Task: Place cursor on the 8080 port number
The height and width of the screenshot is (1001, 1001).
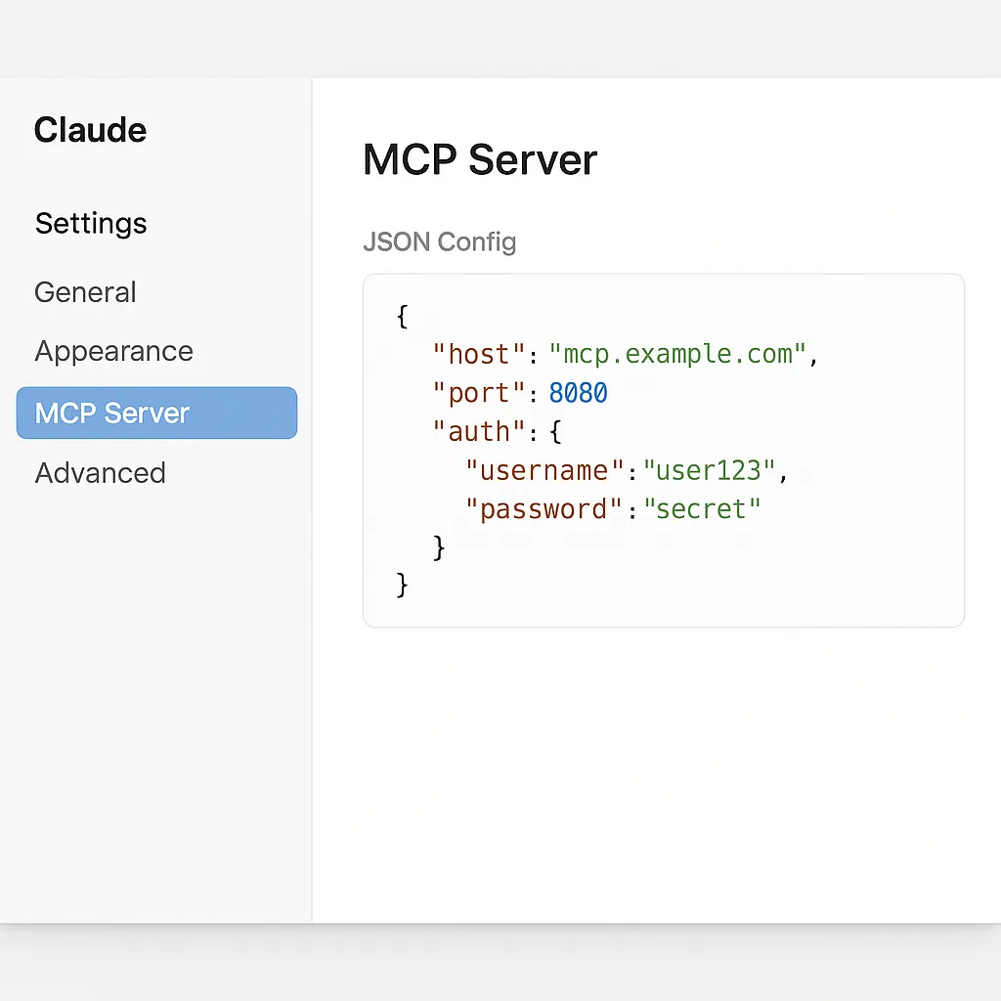Action: (x=578, y=393)
